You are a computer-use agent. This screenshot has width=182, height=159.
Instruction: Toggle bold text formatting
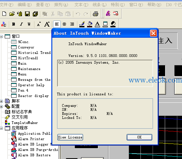tap(14, 24)
